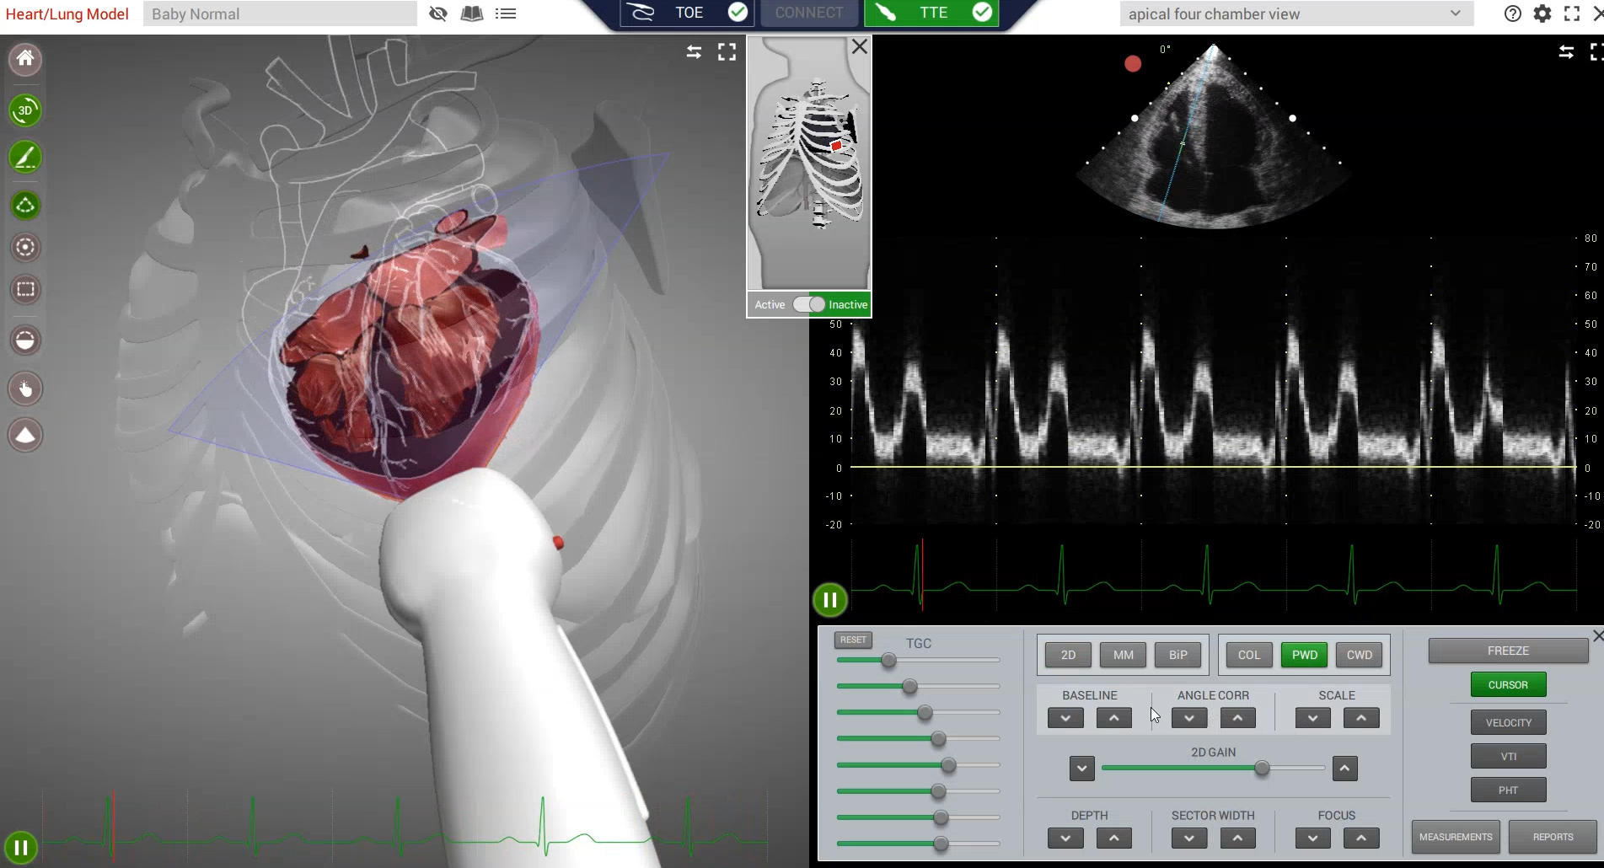
Task: Click the PHT measurement button
Action: coord(1509,790)
